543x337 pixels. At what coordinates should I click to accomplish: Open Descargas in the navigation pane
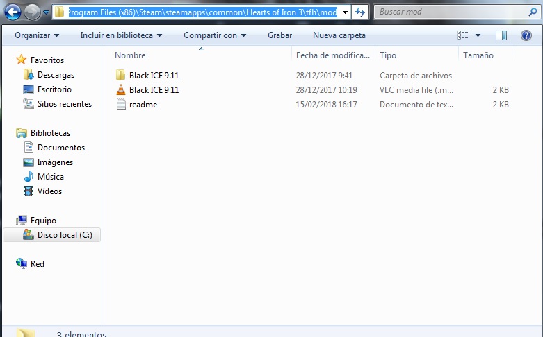(56, 75)
